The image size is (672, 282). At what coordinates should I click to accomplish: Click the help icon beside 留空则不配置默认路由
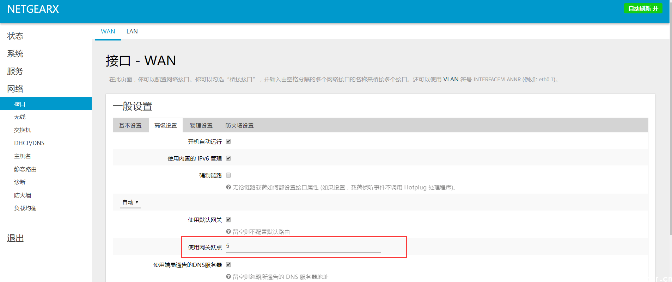pos(228,232)
